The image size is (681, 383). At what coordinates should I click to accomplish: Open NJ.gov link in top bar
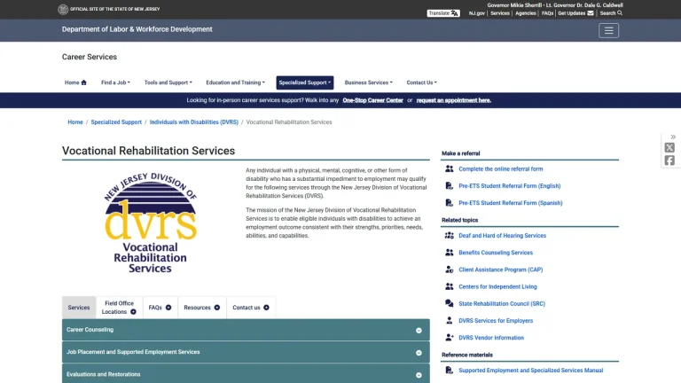476,13
